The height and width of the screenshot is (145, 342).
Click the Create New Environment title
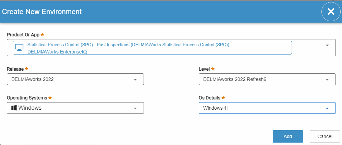click(x=42, y=12)
